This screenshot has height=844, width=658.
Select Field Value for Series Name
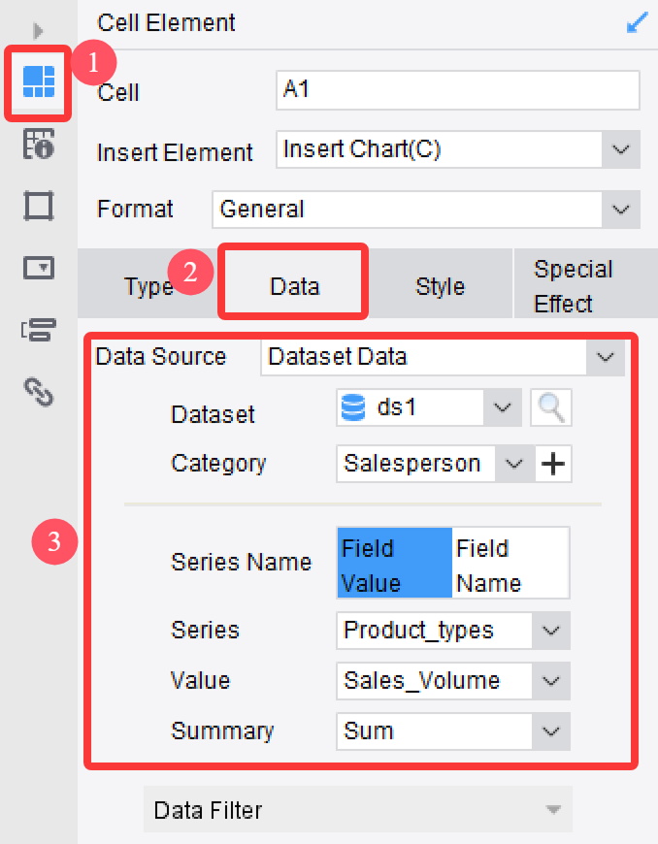[395, 563]
